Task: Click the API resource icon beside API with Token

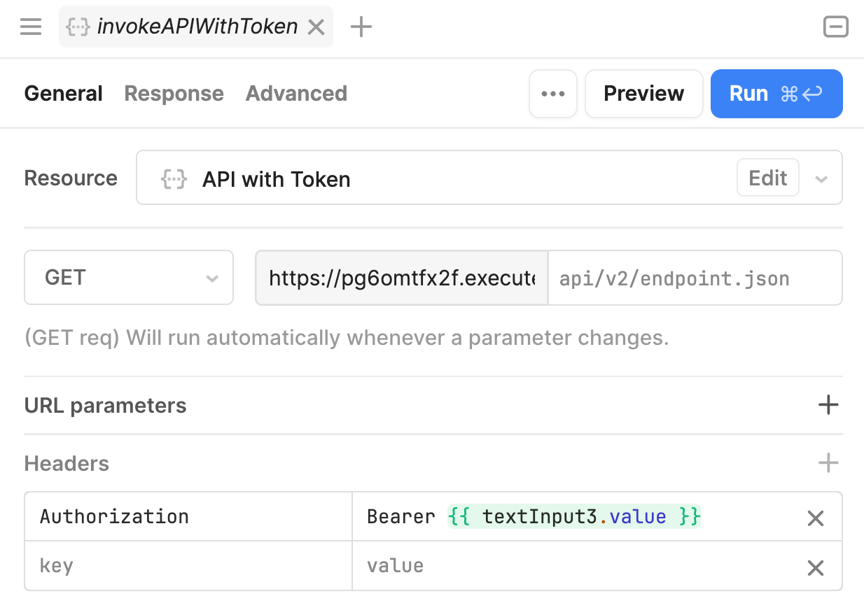Action: point(174,179)
